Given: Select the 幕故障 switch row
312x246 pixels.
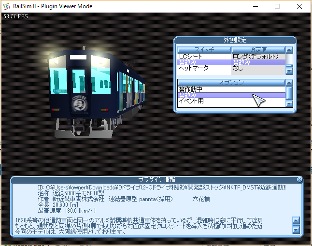Looking at the screenshot, I should (x=231, y=62).
